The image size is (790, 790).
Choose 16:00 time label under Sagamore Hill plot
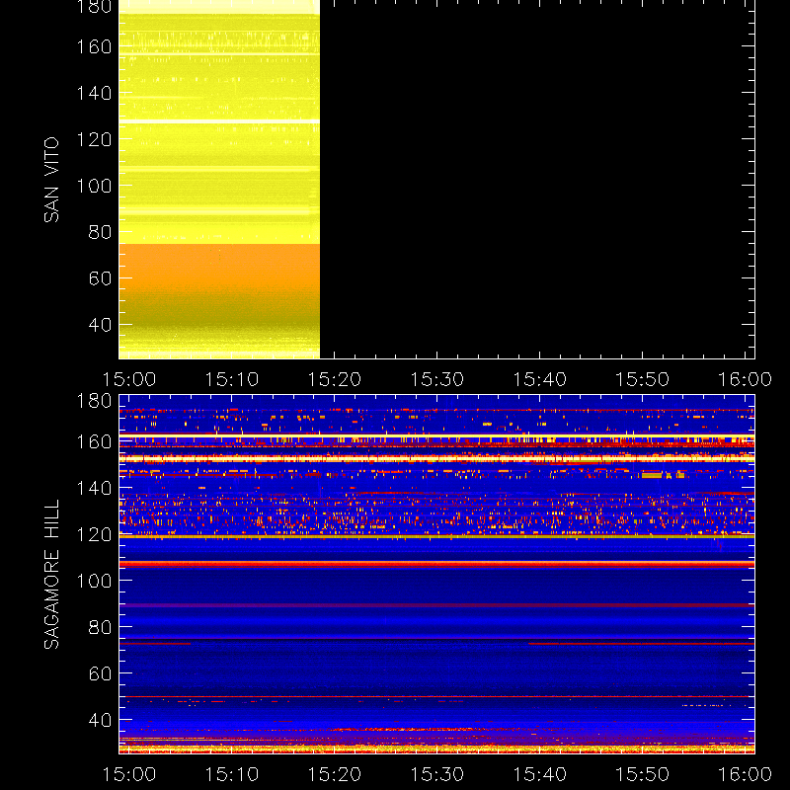[746, 774]
